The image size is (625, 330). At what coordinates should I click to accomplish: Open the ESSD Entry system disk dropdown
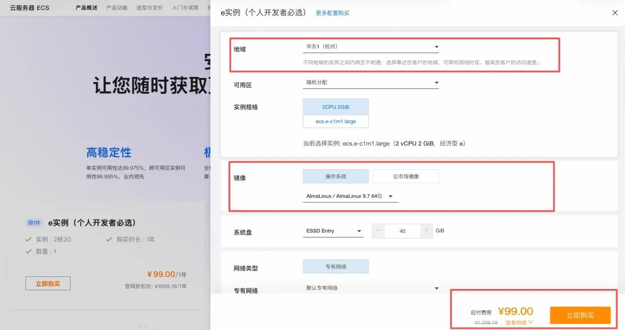333,231
